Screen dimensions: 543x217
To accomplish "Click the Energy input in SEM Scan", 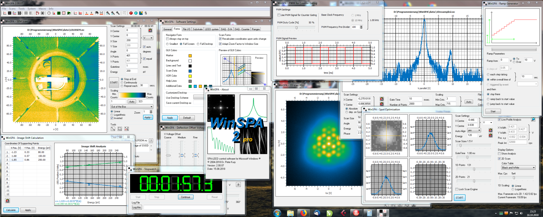I will click(x=132, y=71).
